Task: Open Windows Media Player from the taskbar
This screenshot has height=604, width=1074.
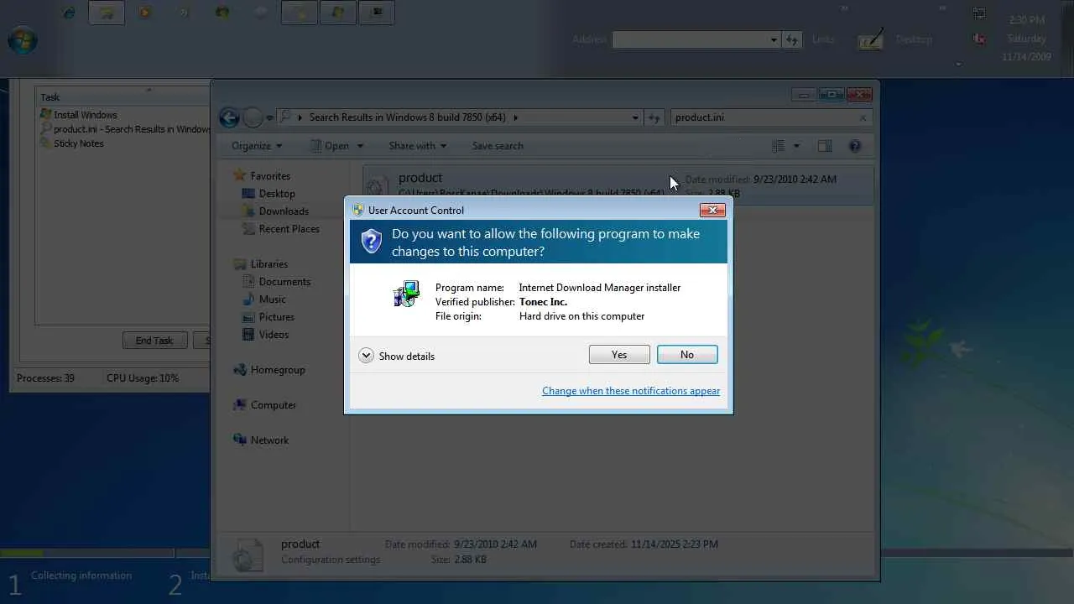Action: (x=145, y=13)
